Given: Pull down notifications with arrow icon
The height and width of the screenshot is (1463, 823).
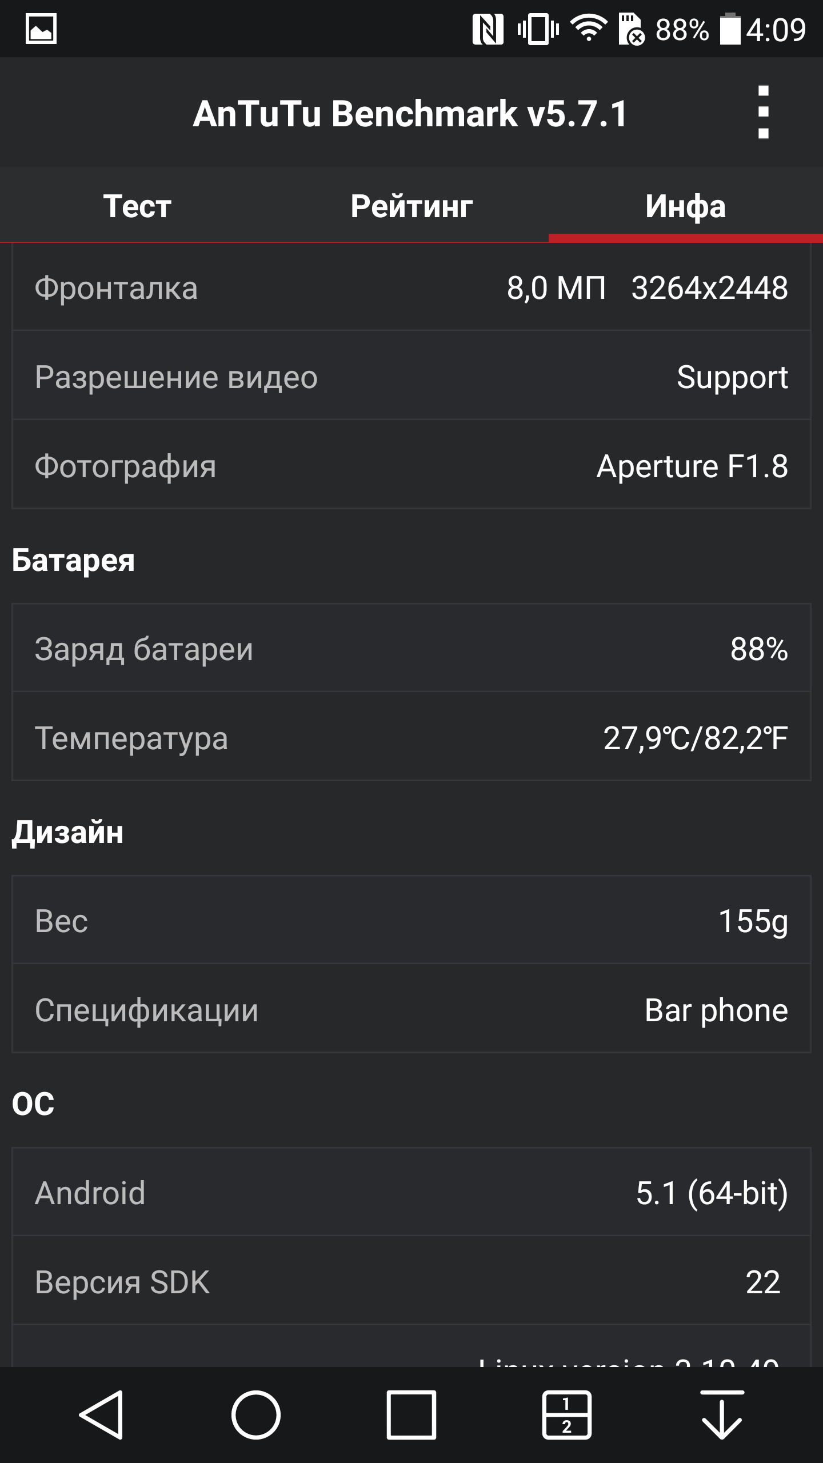Looking at the screenshot, I should coord(722,1414).
